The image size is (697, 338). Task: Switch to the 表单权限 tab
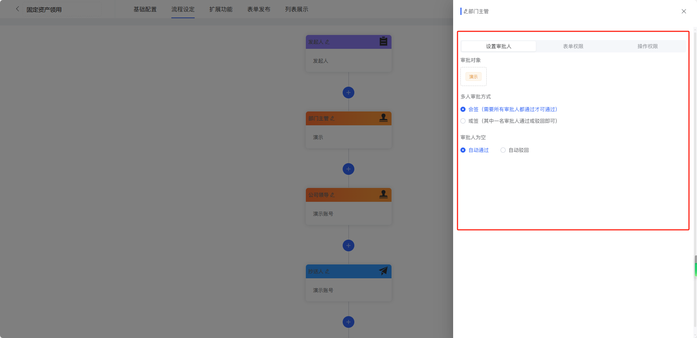click(573, 46)
